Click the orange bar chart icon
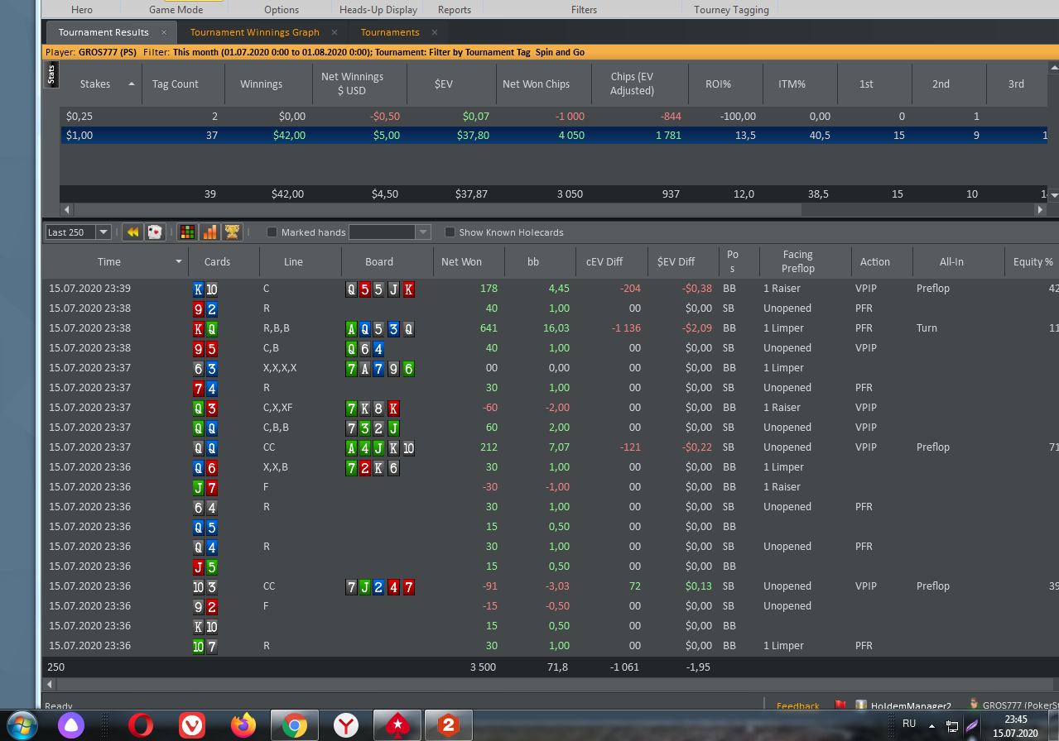1059x741 pixels. [x=209, y=232]
